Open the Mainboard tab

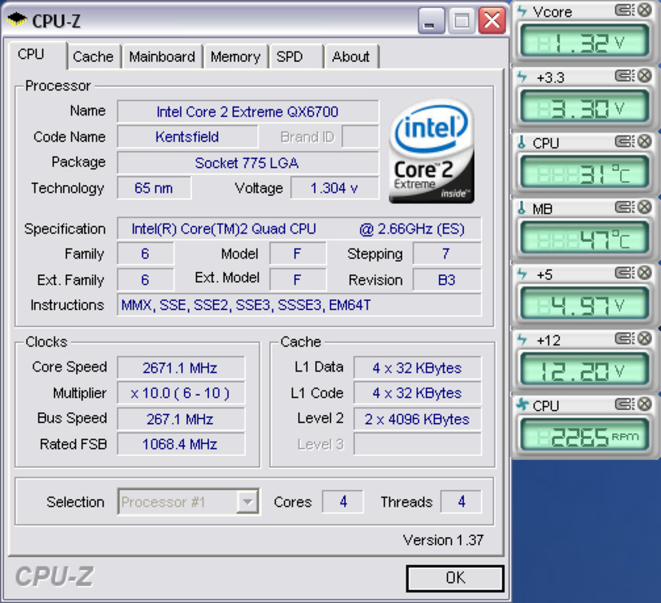click(x=162, y=57)
